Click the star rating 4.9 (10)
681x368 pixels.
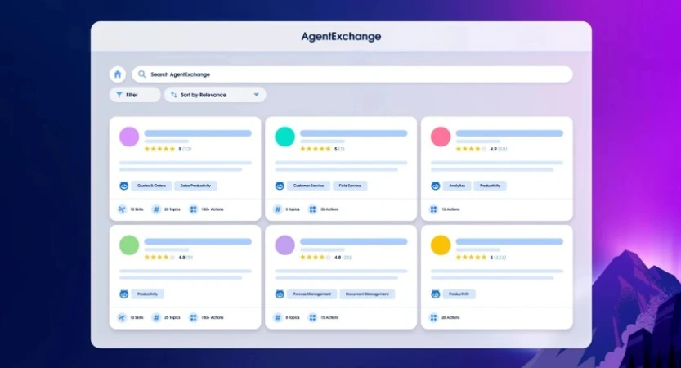(x=482, y=149)
